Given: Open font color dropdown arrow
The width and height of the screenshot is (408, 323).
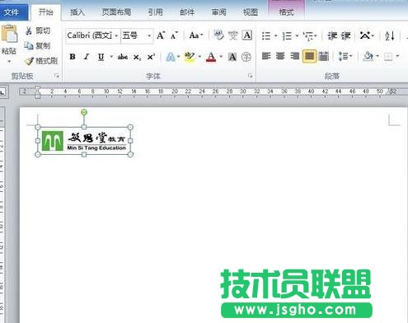Looking at the screenshot, I should (221, 57).
